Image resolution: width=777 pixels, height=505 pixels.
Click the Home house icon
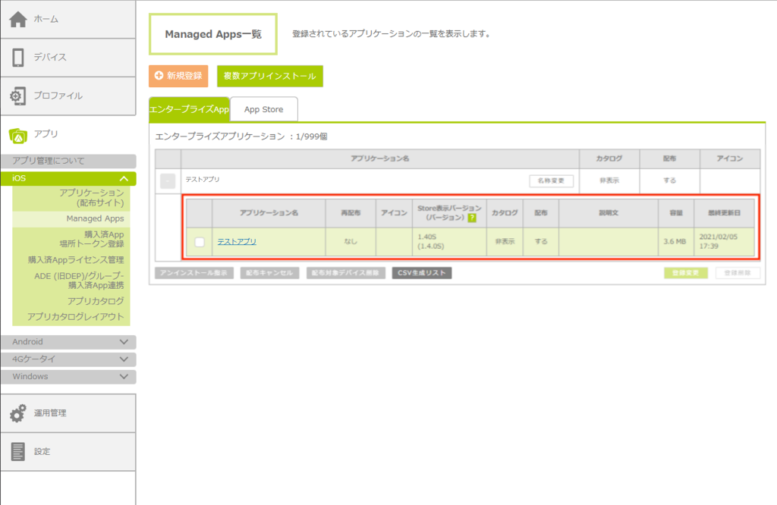(18, 19)
